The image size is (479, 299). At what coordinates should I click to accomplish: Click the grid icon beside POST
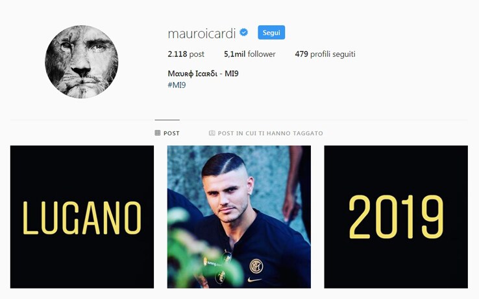tap(158, 133)
